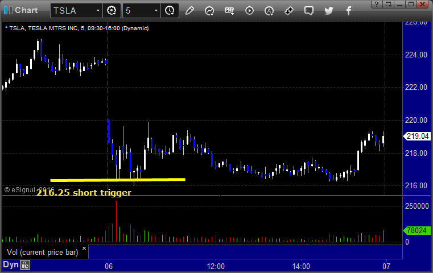Select the yellow trigger line
This screenshot has width=433, height=273.
tap(118, 180)
